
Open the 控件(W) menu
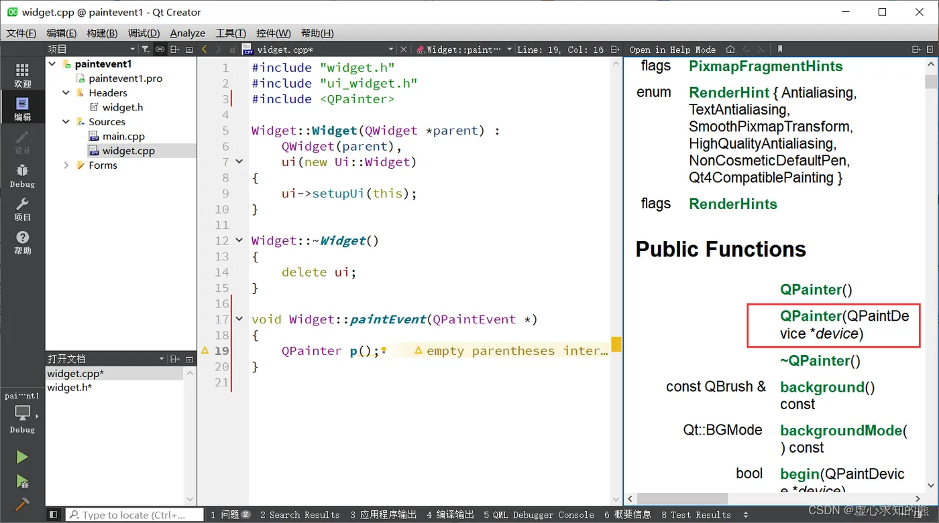pyautogui.click(x=274, y=33)
